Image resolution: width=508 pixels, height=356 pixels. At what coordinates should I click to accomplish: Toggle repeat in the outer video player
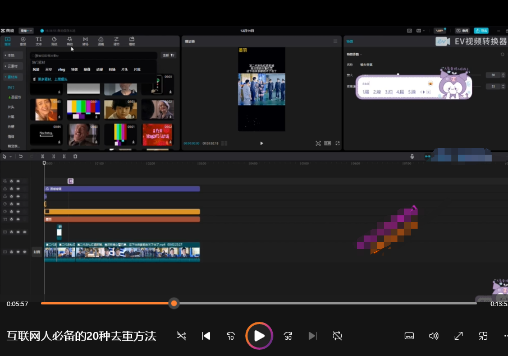click(337, 336)
